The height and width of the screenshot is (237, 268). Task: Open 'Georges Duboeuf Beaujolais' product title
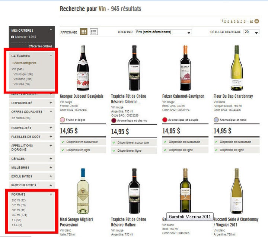pos(82,96)
